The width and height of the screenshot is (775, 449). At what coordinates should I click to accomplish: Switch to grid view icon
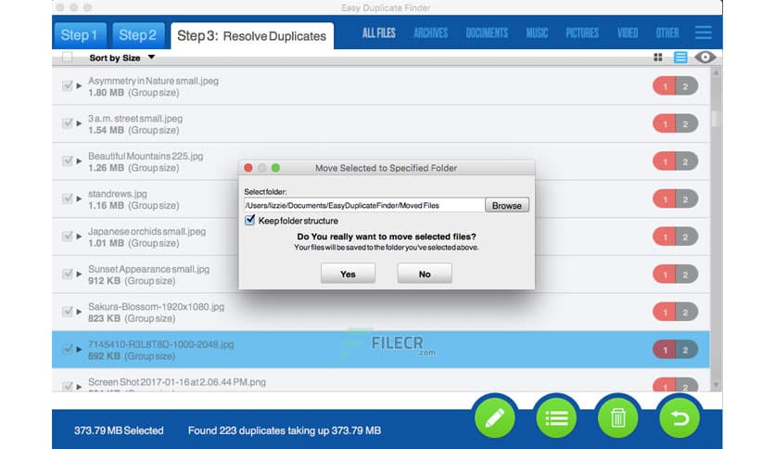pyautogui.click(x=658, y=58)
